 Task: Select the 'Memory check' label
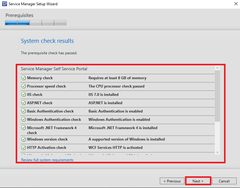tap(40, 78)
